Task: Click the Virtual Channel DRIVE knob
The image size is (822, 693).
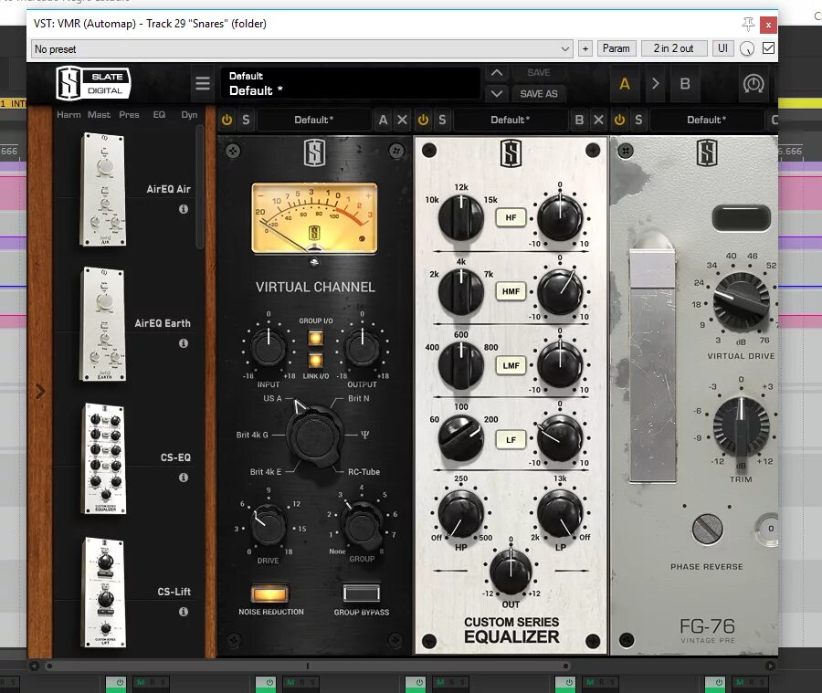Action: tap(268, 524)
